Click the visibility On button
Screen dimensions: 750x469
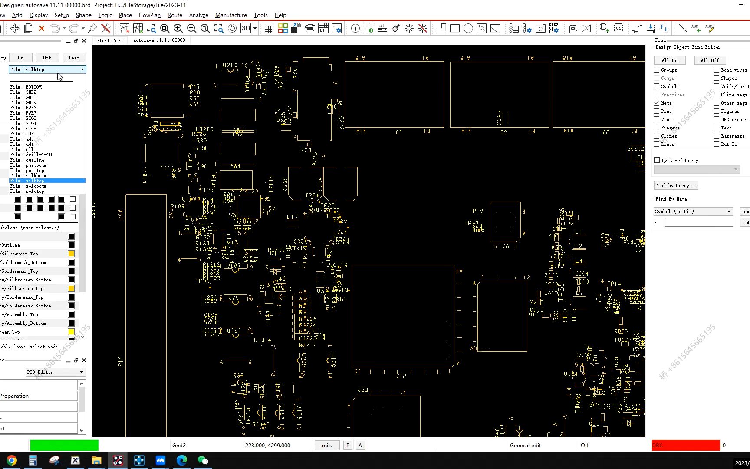(x=21, y=58)
